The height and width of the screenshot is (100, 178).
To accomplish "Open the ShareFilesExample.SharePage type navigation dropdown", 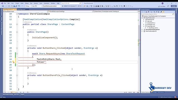I will pos(70,11).
